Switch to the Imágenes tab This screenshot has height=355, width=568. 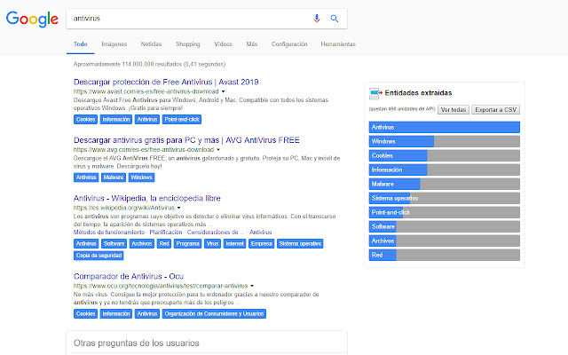[x=114, y=43]
